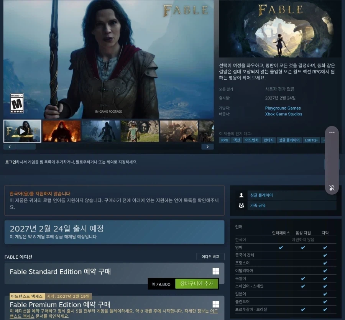Select the giant face in grass thumbnail
This screenshot has width=345, height=320.
[x=140, y=131]
